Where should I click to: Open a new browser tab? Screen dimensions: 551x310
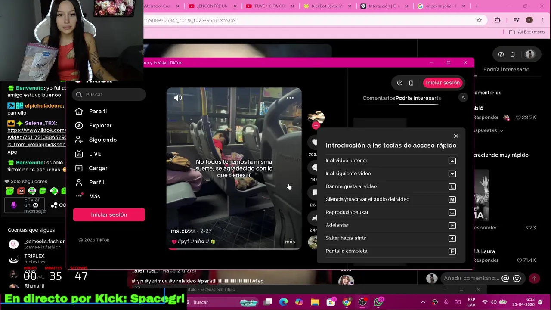click(x=477, y=6)
